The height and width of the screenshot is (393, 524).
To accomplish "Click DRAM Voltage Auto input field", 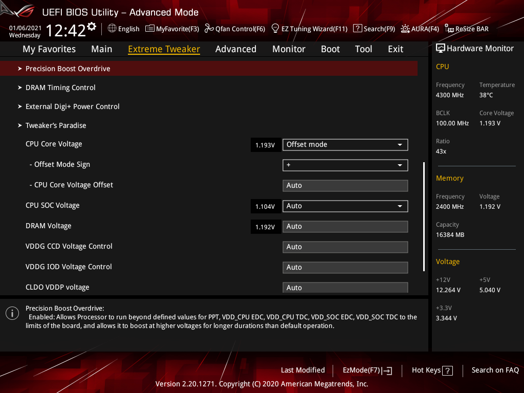I will pos(345,227).
